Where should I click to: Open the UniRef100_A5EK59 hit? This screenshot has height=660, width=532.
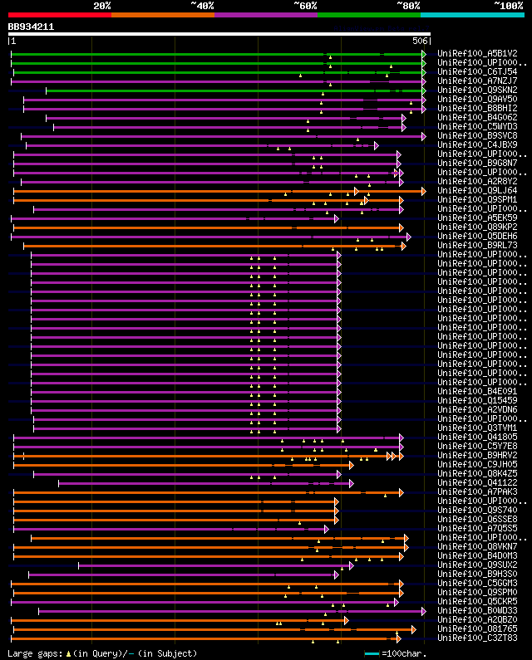pyautogui.click(x=477, y=218)
